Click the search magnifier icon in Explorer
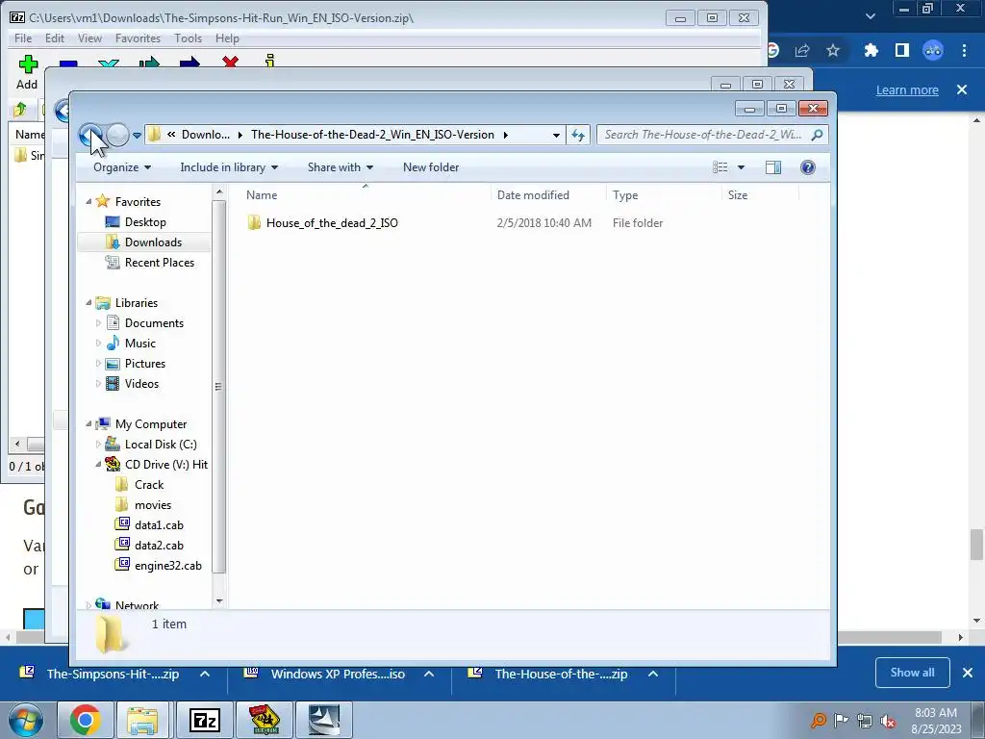The width and height of the screenshot is (985, 739). 817,135
